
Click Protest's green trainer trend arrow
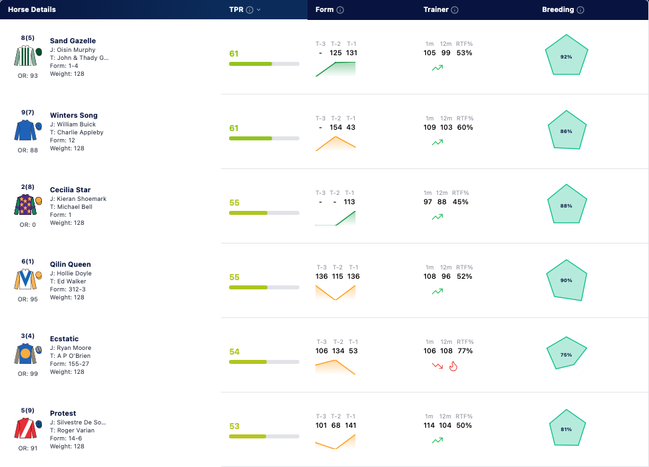coord(437,440)
